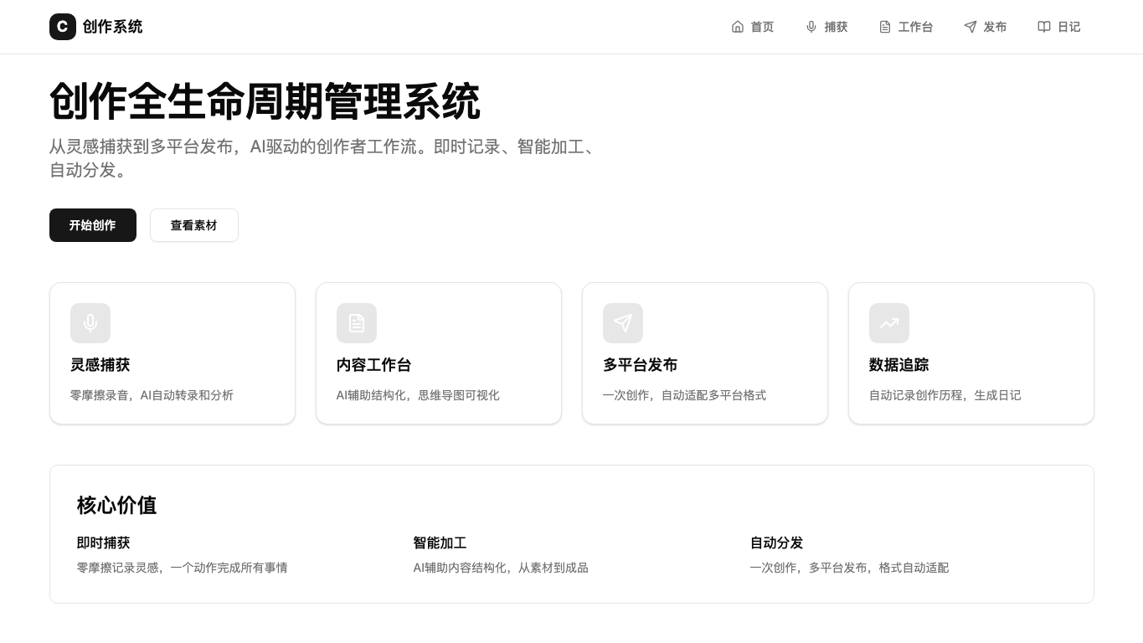Click the C logo icon top left

coord(63,27)
